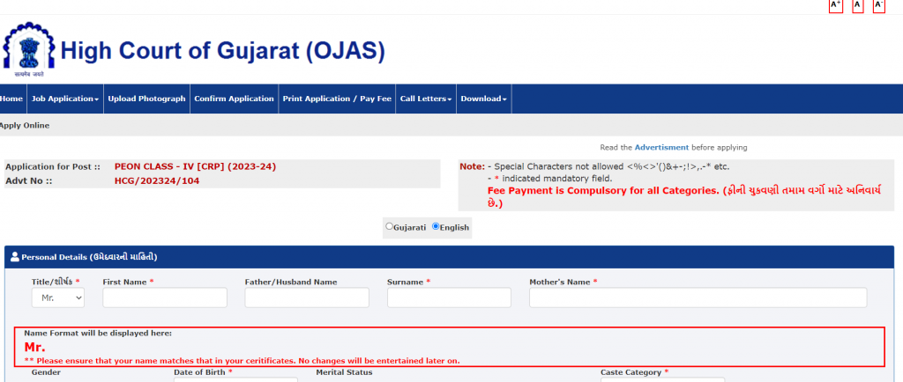Click the Name Format will be displayed here text
Viewport: 903px width, 382px height.
click(x=98, y=333)
